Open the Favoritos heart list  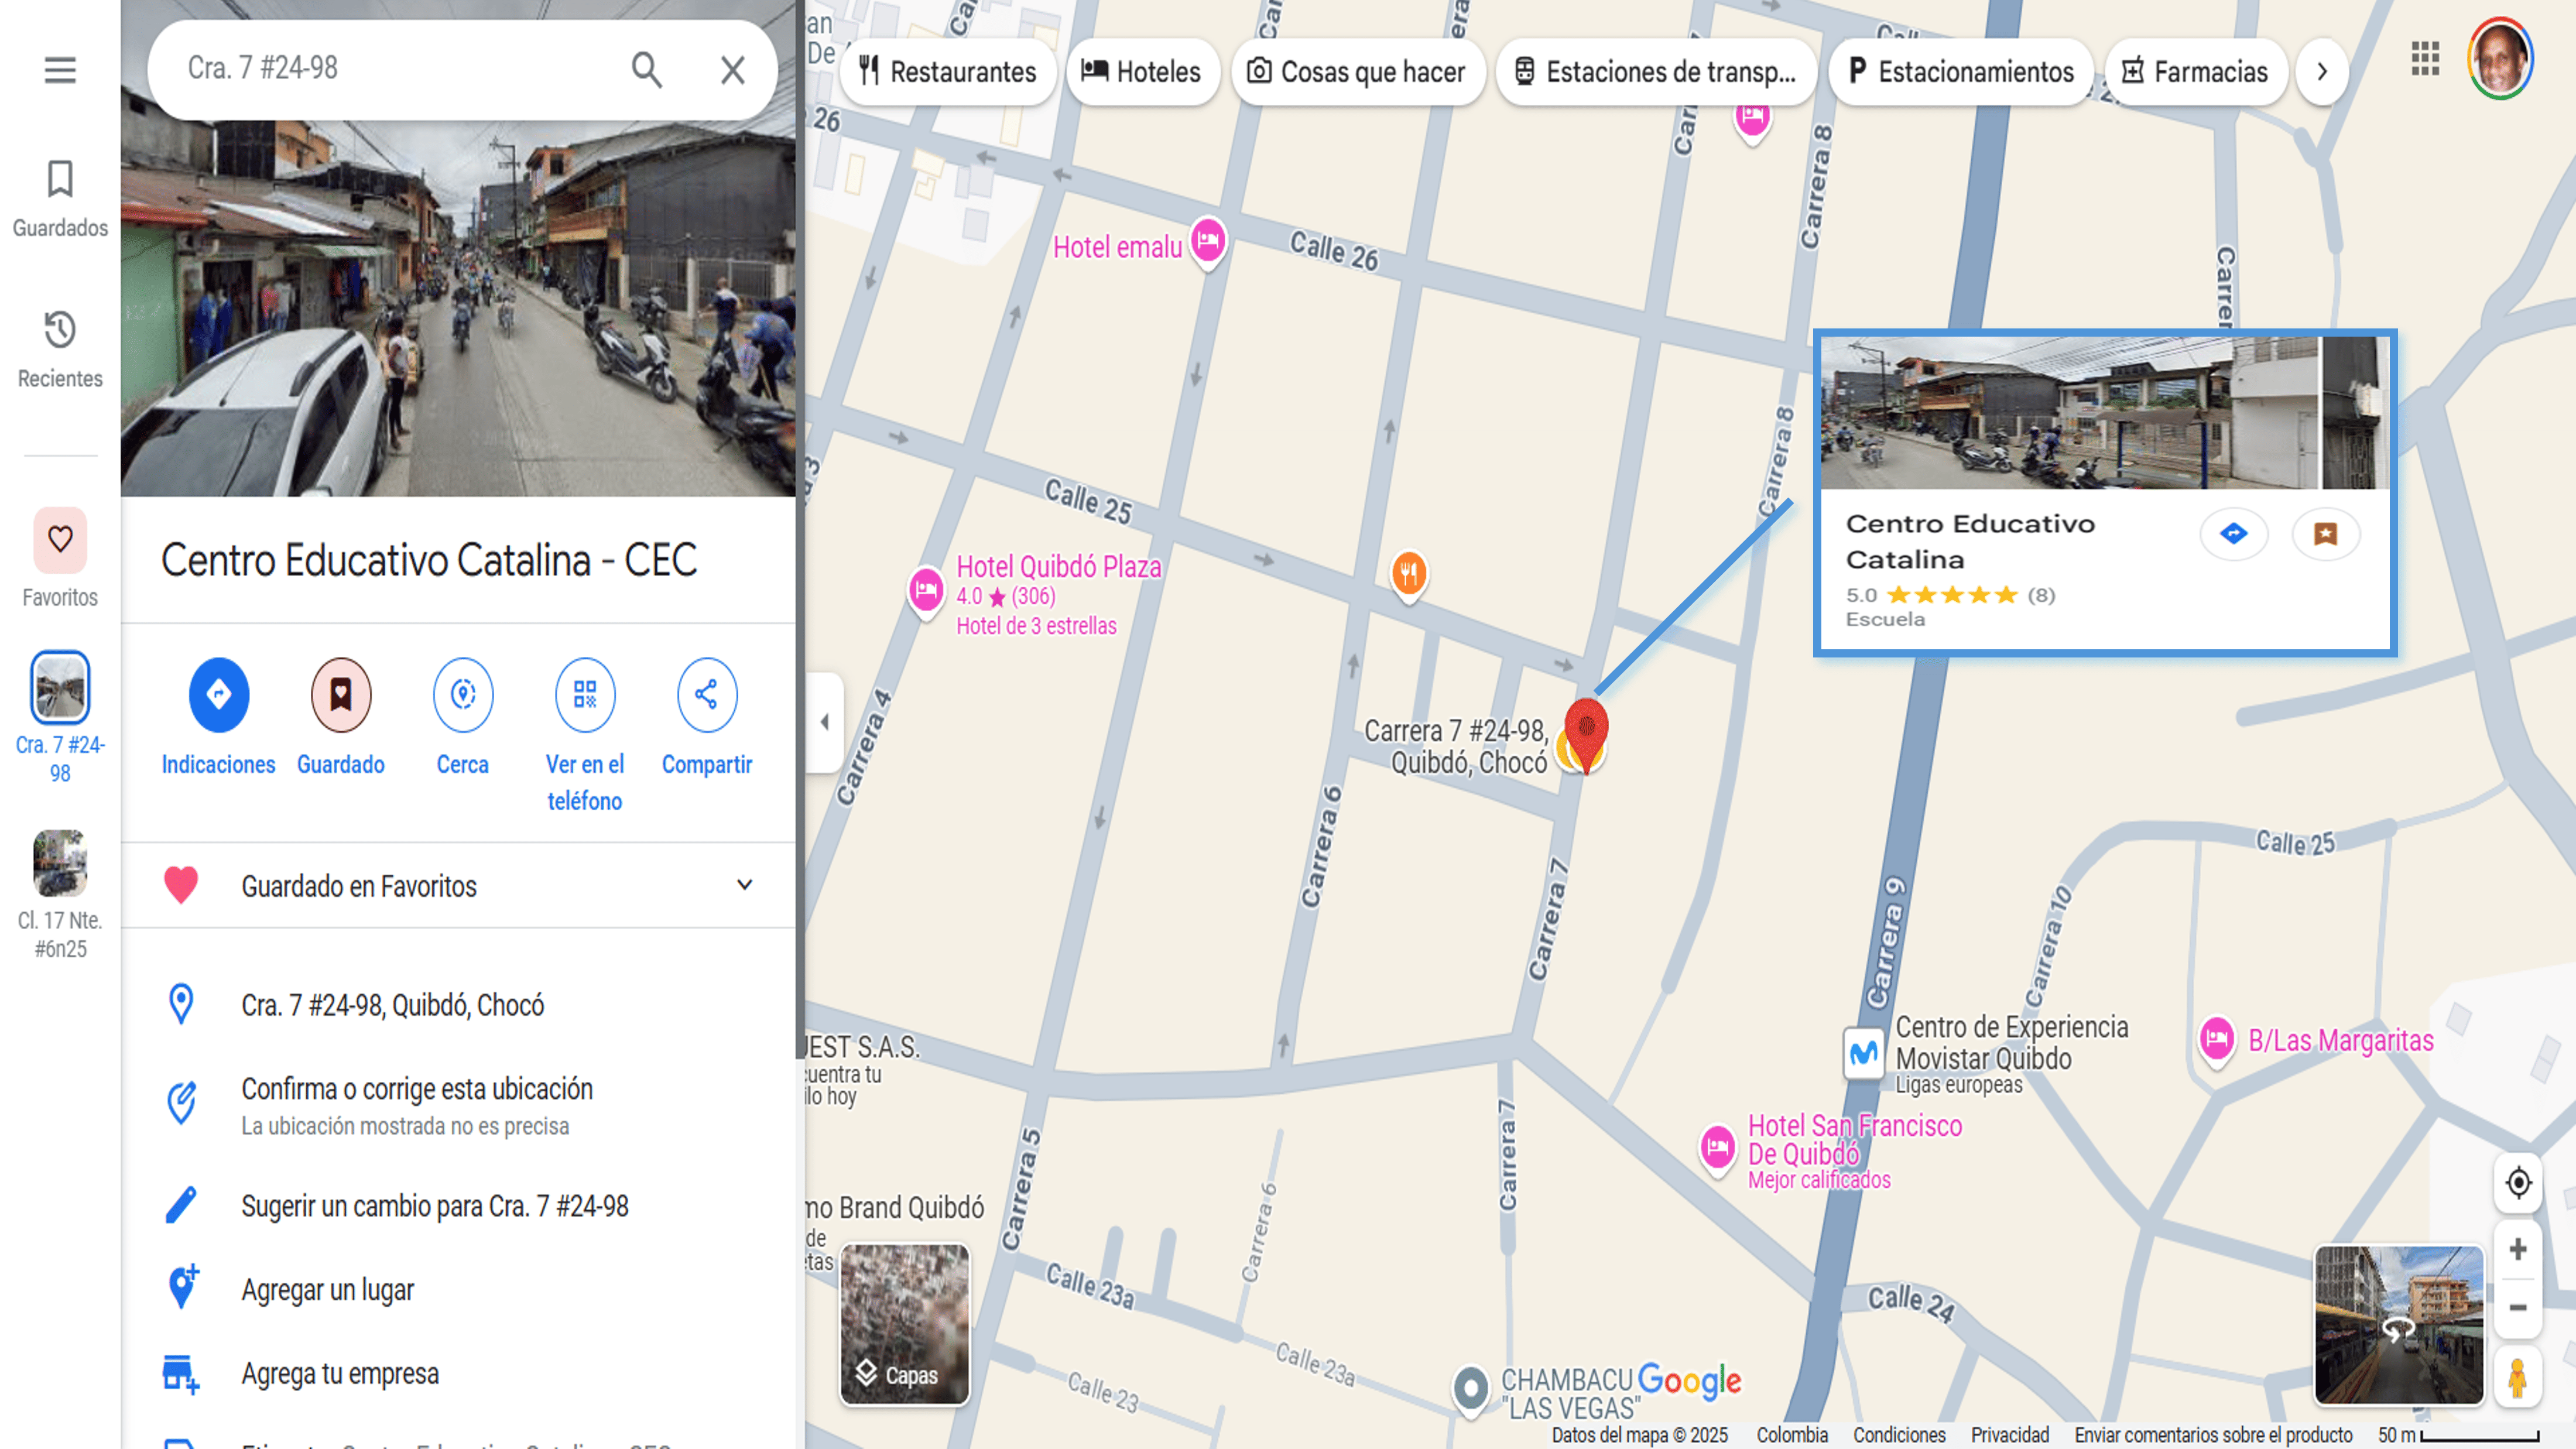[60, 558]
